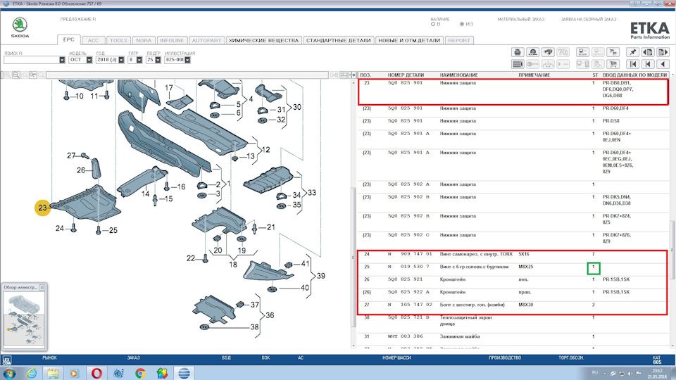Go to next illustration page icon
This screenshot has height=380, width=676.
coord(663,52)
